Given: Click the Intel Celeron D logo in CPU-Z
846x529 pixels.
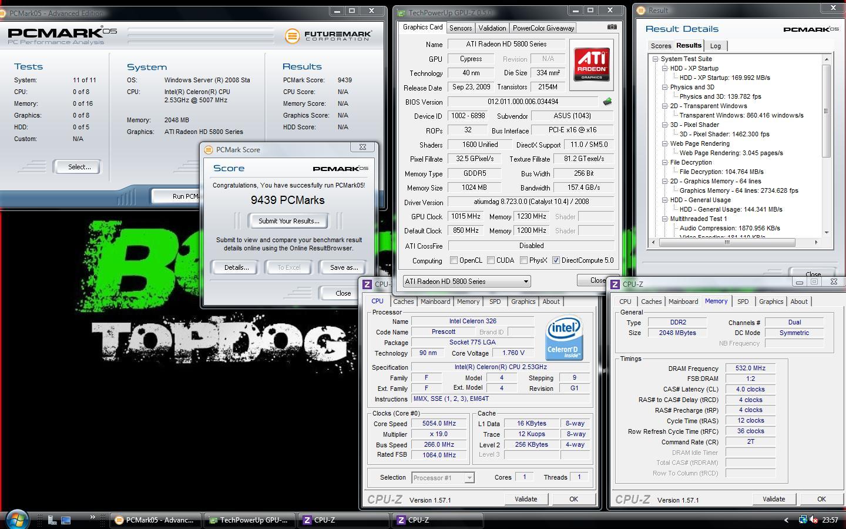Looking at the screenshot, I should coord(564,337).
